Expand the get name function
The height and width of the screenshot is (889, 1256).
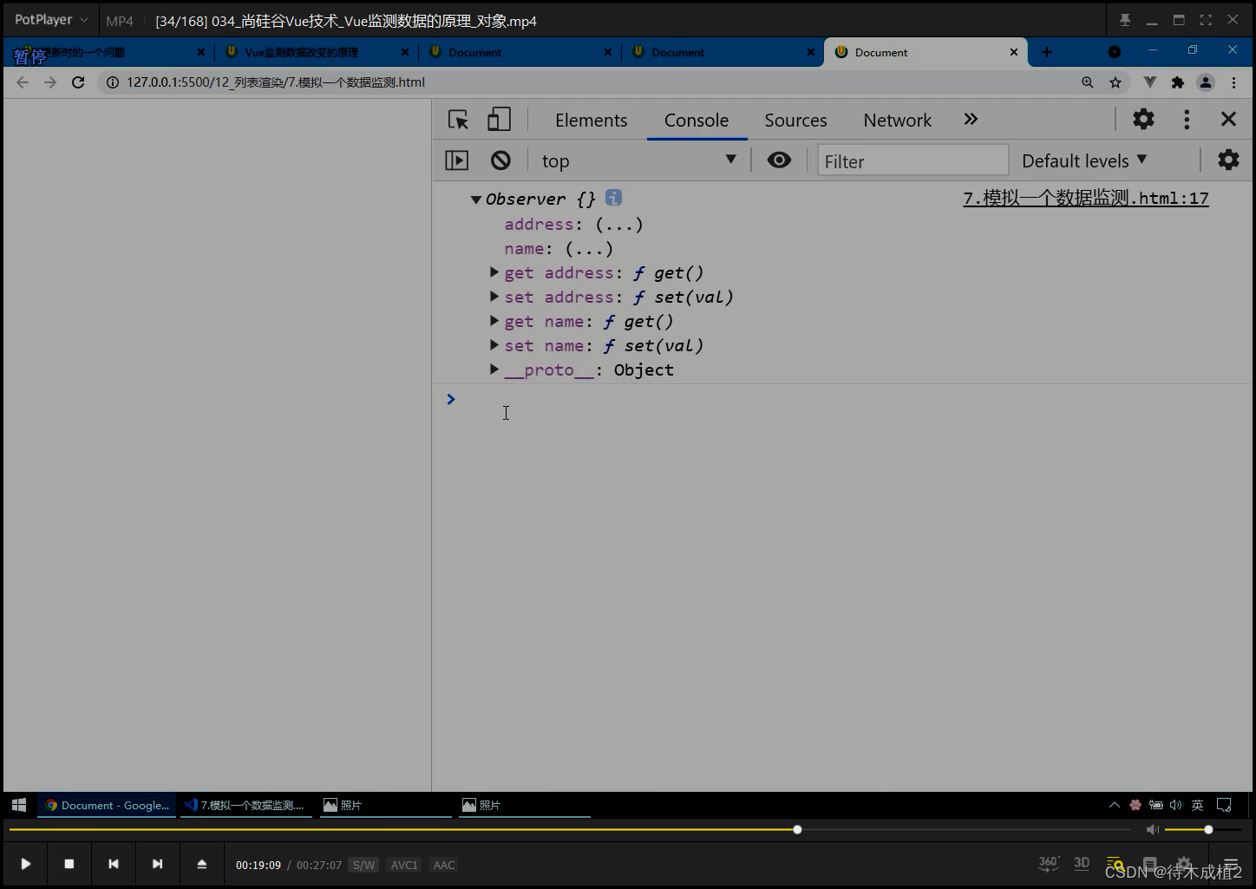(x=494, y=321)
